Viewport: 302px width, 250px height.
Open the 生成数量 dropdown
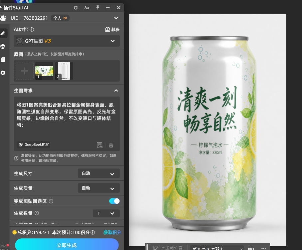[106, 213]
